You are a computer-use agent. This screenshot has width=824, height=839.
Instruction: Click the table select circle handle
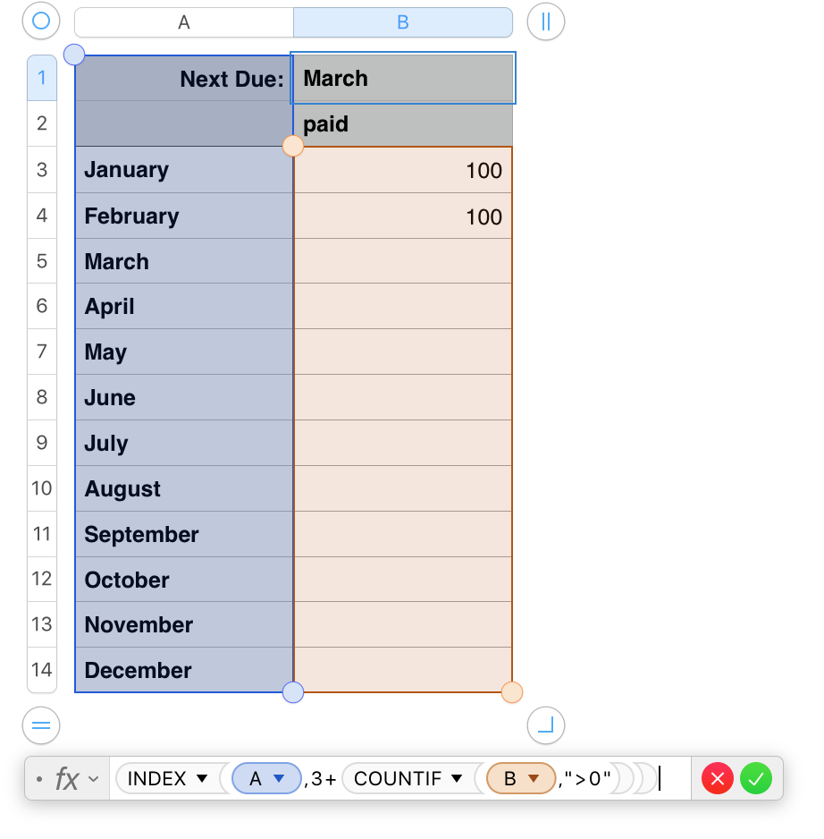coord(41,21)
